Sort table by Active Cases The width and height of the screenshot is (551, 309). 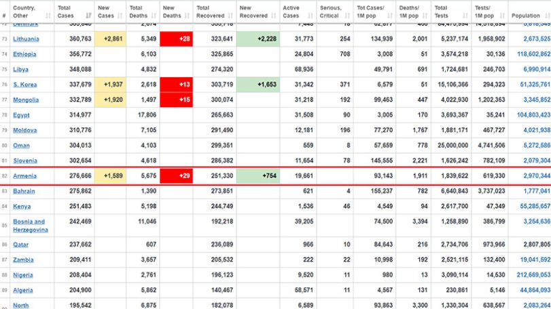[x=298, y=12]
